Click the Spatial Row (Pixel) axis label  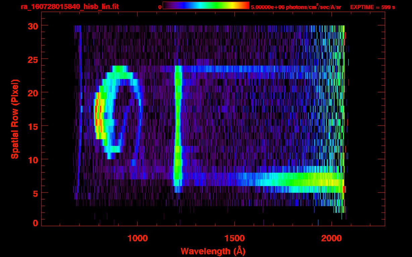15,119
